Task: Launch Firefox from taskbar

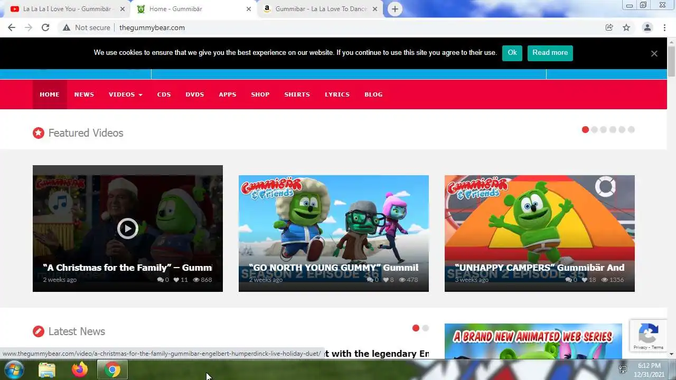Action: pyautogui.click(x=80, y=370)
